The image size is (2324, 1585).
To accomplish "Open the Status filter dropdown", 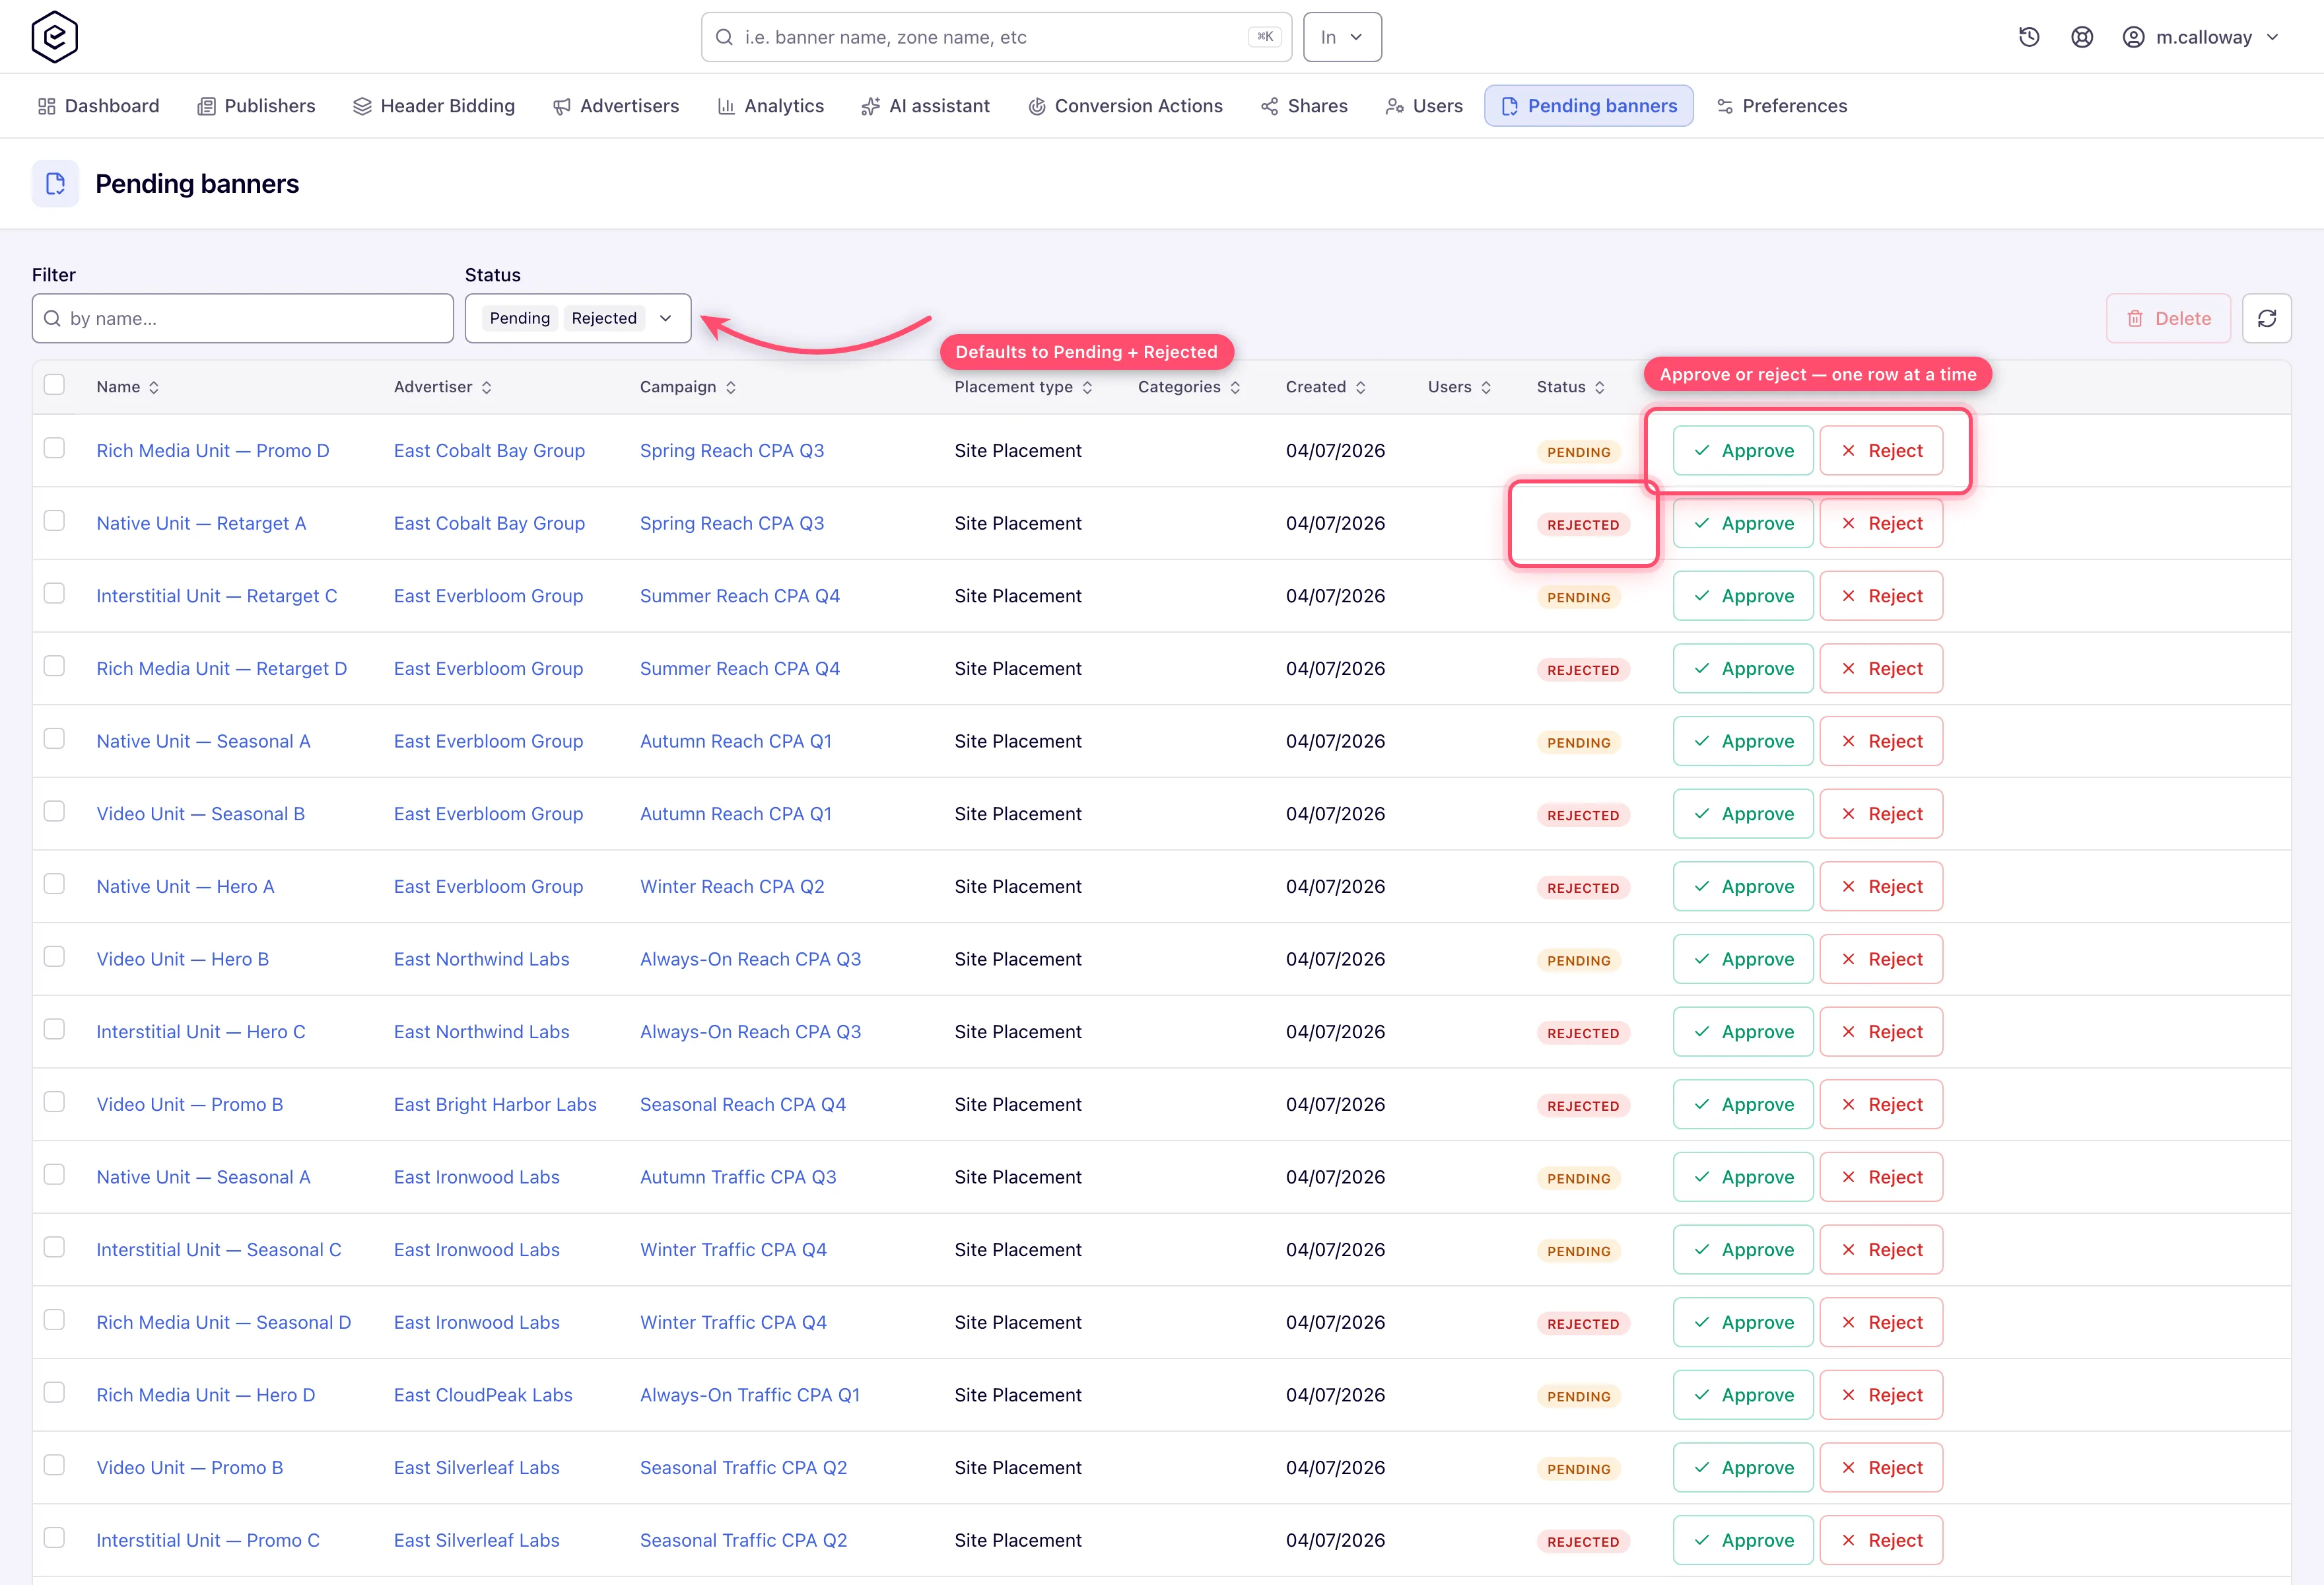I will [578, 318].
